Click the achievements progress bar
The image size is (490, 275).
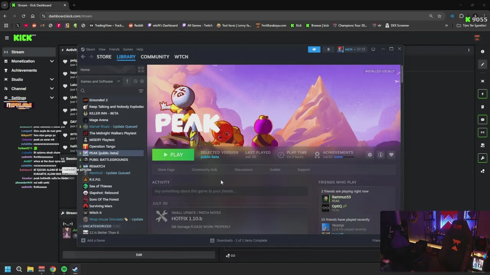[x=343, y=157]
